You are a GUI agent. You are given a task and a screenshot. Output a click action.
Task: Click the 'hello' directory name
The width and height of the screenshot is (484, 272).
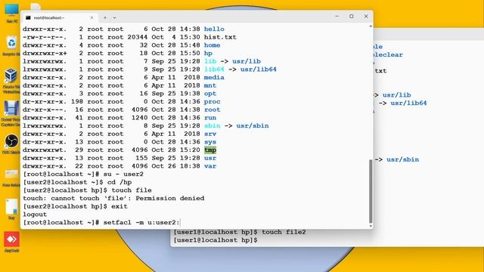tap(214, 29)
